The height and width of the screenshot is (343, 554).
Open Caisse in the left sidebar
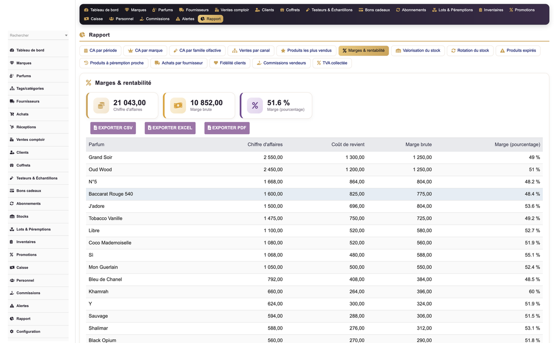click(38, 268)
